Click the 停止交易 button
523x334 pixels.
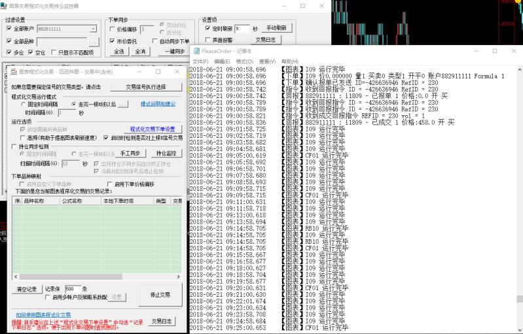click(x=160, y=295)
